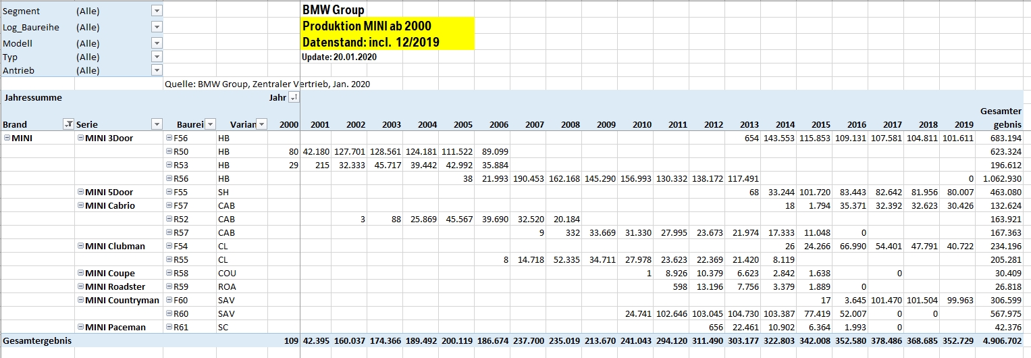Select the 2001 year column header

pos(320,124)
